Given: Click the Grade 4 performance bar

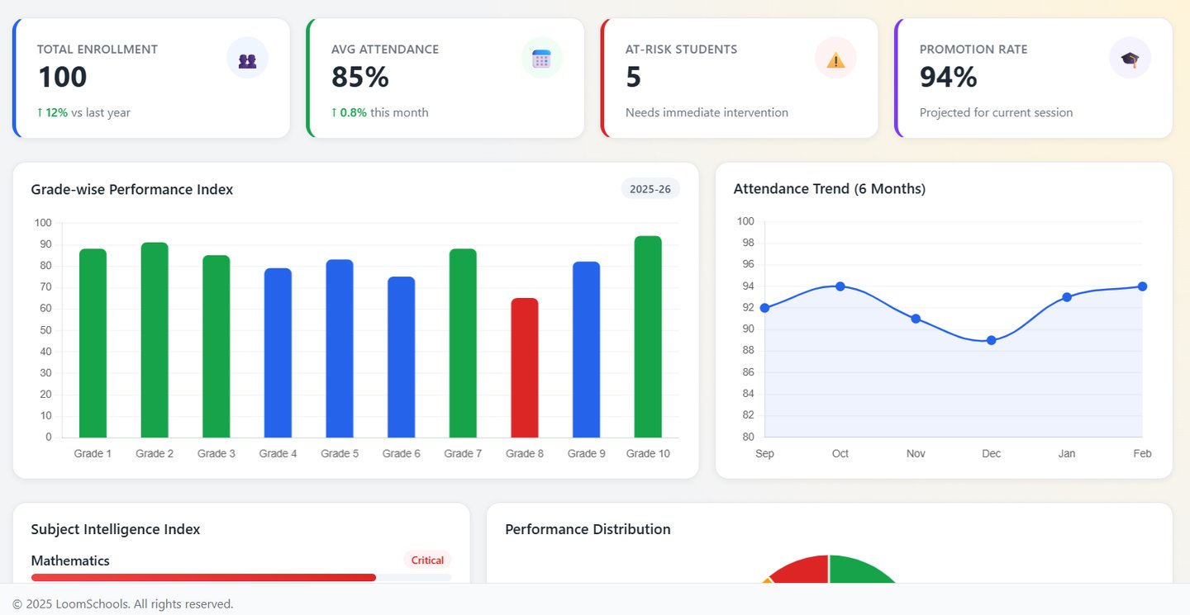Looking at the screenshot, I should point(278,352).
